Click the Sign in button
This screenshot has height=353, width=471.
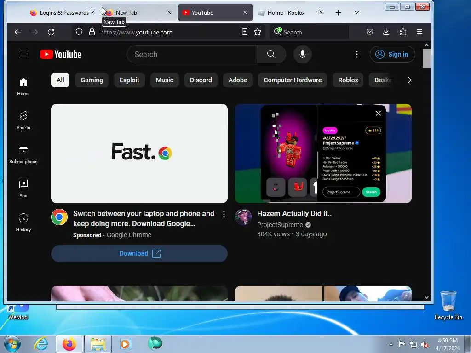point(392,54)
